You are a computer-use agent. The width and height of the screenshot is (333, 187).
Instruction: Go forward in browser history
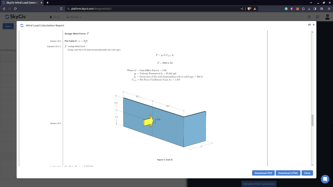pos(9,9)
